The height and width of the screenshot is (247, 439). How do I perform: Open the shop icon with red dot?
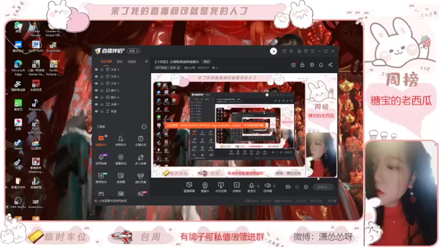pyautogui.click(x=293, y=65)
